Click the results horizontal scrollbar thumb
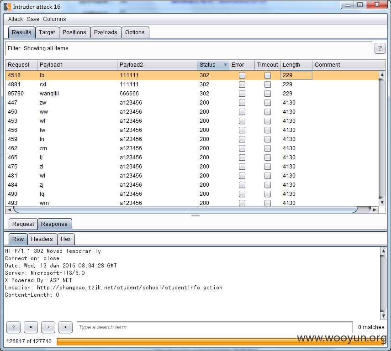The height and width of the screenshot is (351, 391). pos(186,210)
